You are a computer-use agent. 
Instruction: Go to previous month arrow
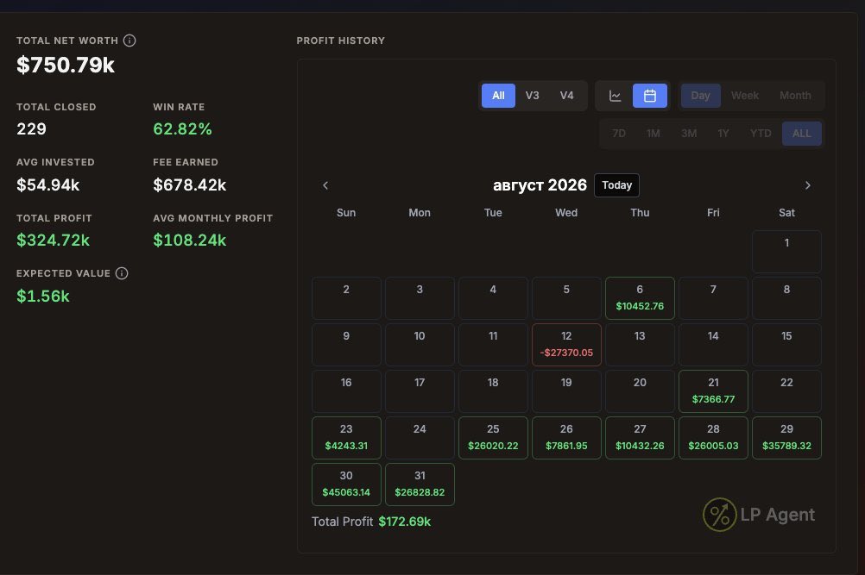[325, 185]
